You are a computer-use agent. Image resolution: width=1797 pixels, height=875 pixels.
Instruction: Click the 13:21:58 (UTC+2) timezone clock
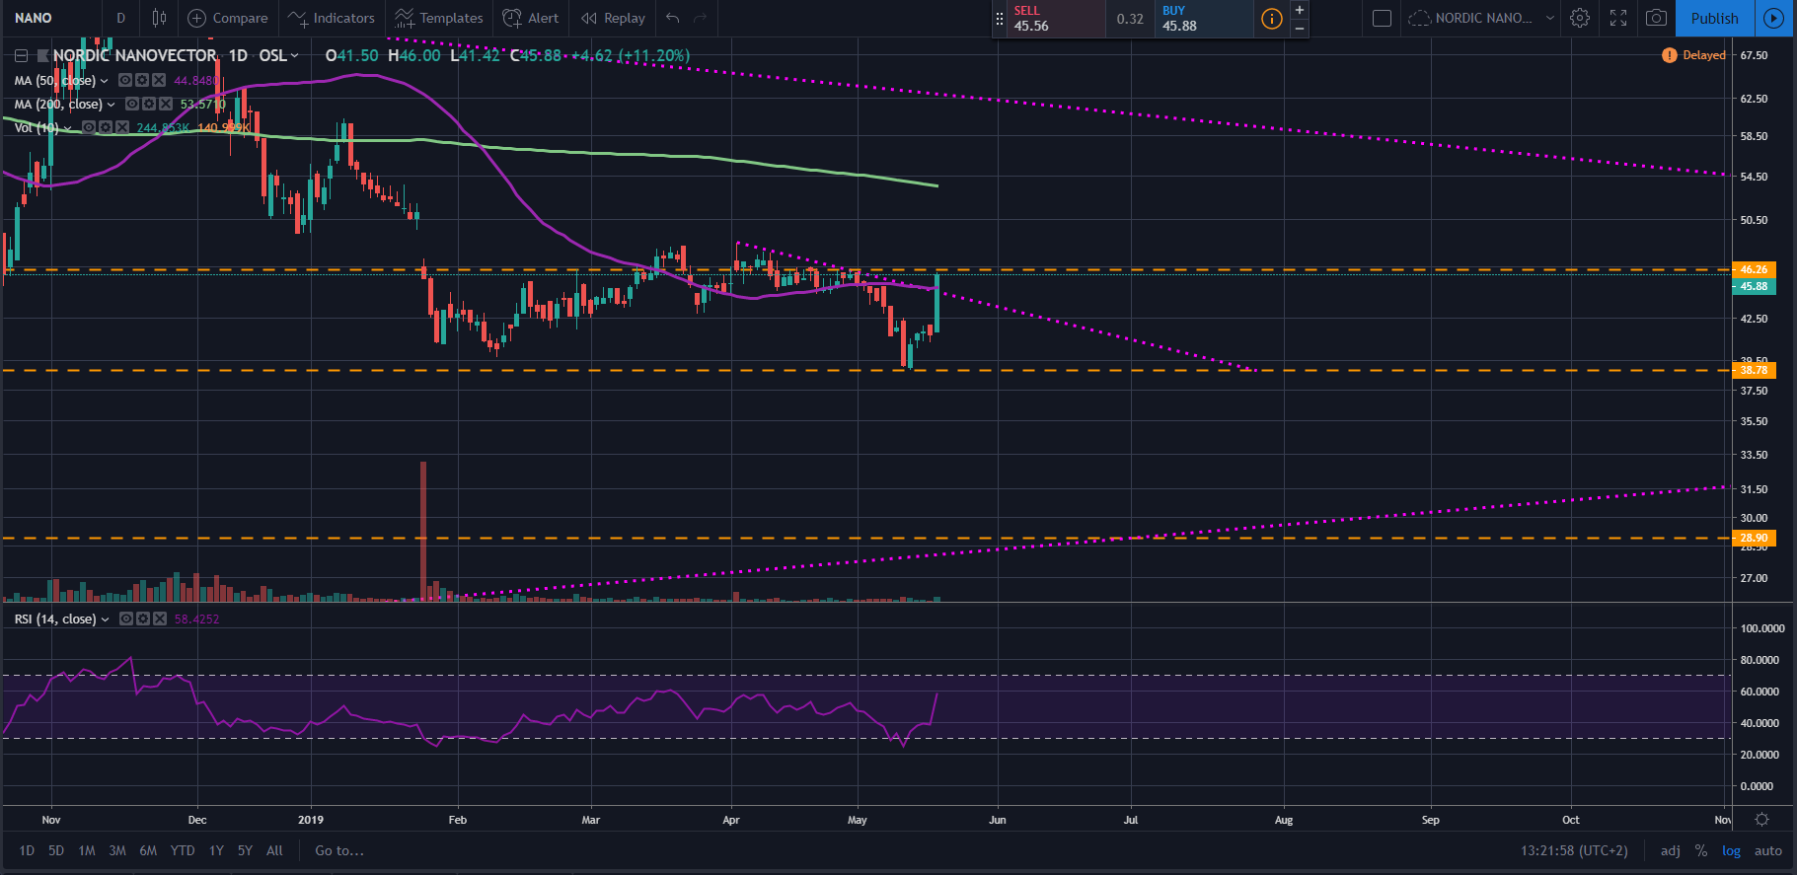(x=1574, y=850)
